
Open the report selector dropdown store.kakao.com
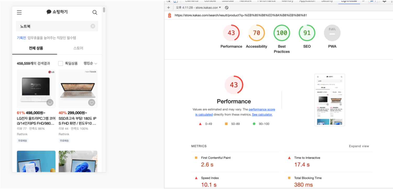[198, 8]
